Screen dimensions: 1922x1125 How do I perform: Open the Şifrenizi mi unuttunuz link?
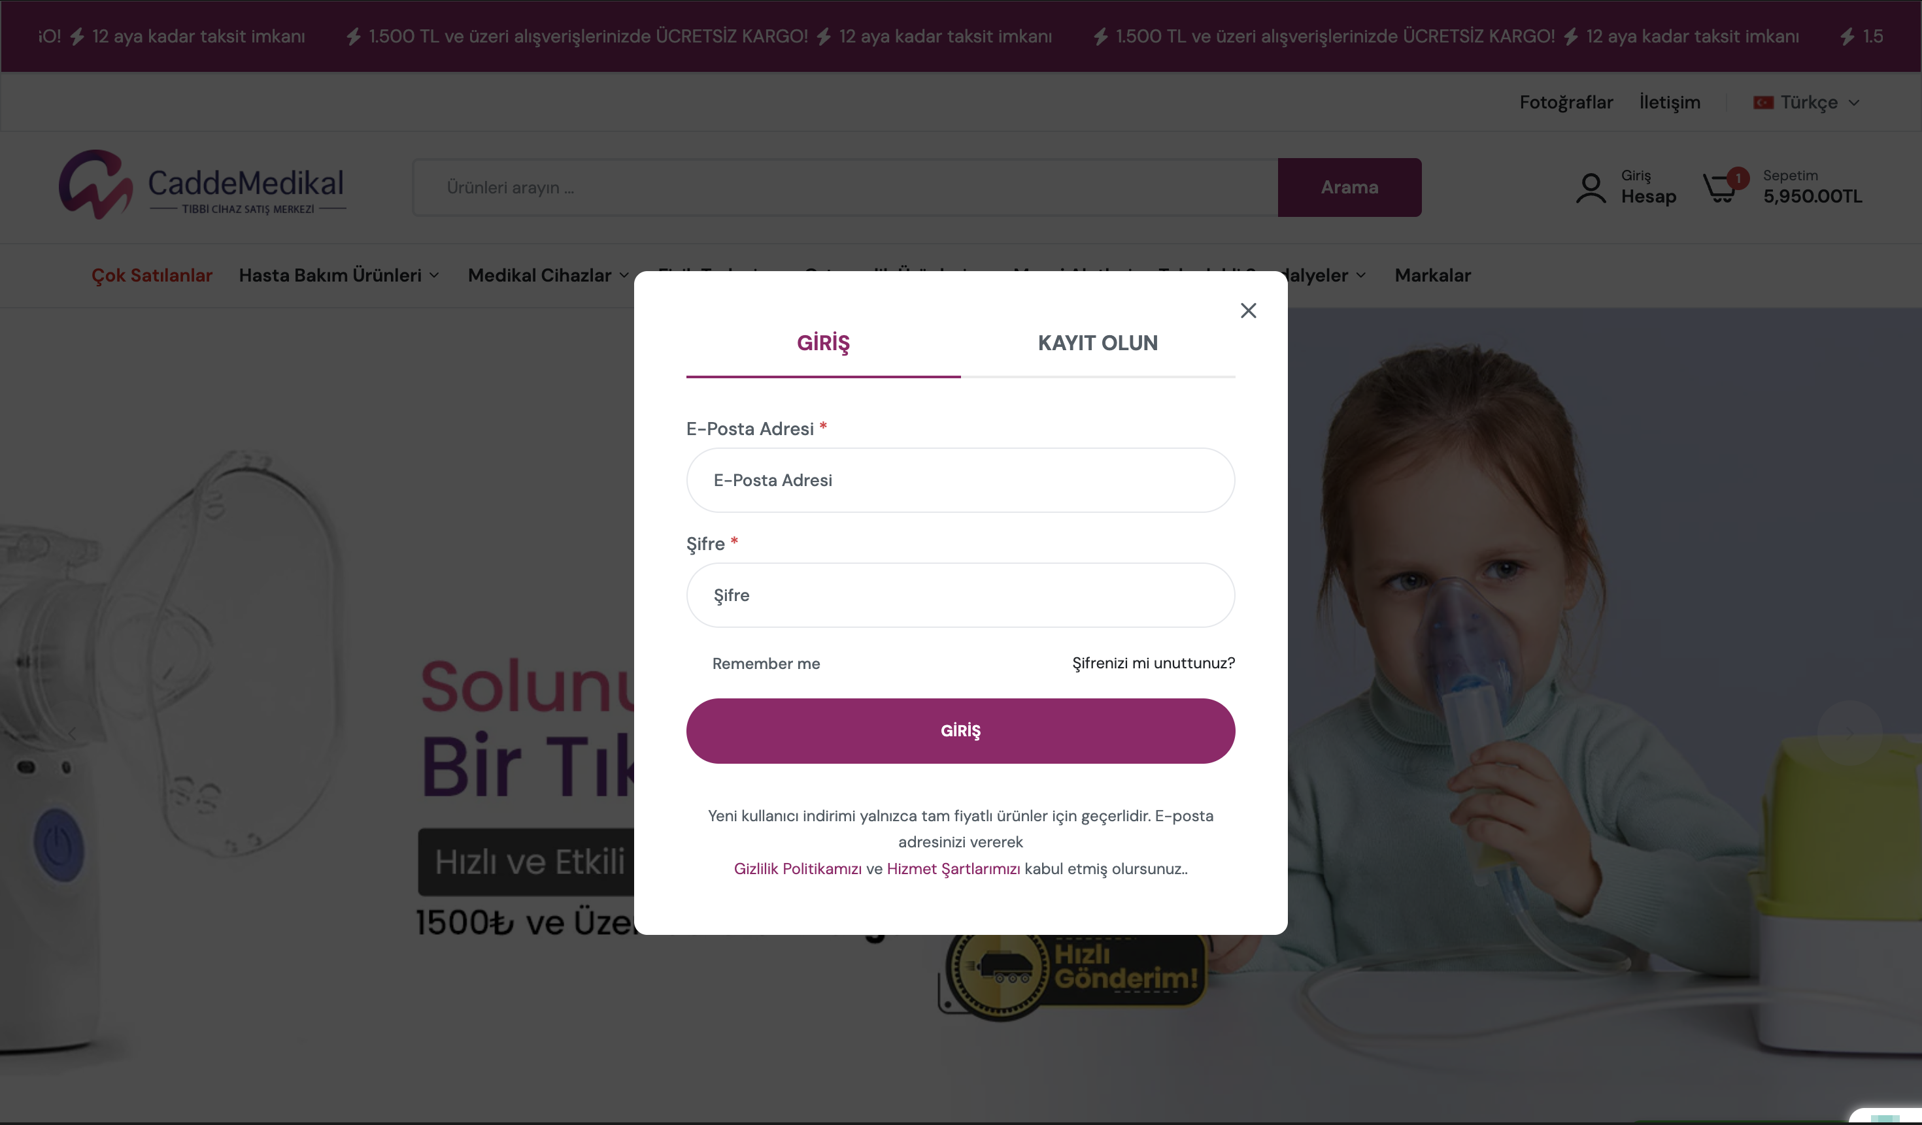coord(1153,663)
